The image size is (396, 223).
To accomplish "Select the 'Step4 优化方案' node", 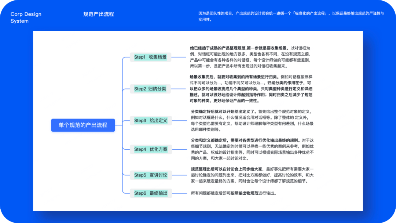I will click(151, 149).
